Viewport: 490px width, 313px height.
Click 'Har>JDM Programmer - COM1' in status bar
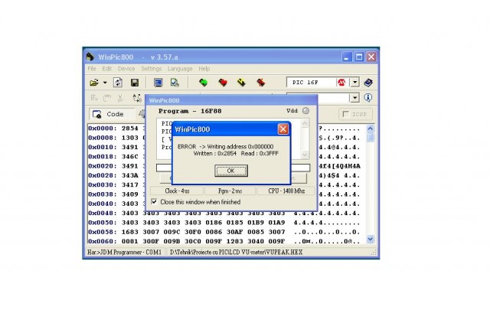124,252
